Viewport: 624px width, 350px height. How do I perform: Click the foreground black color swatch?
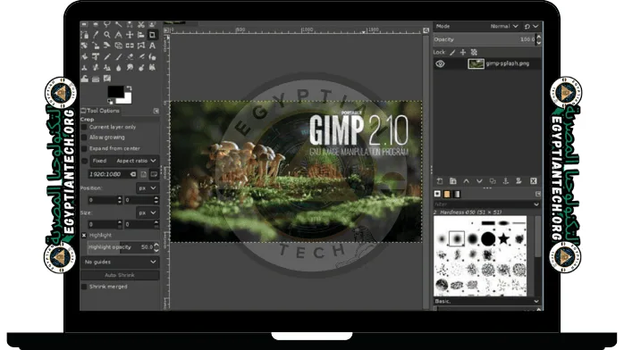point(116,91)
